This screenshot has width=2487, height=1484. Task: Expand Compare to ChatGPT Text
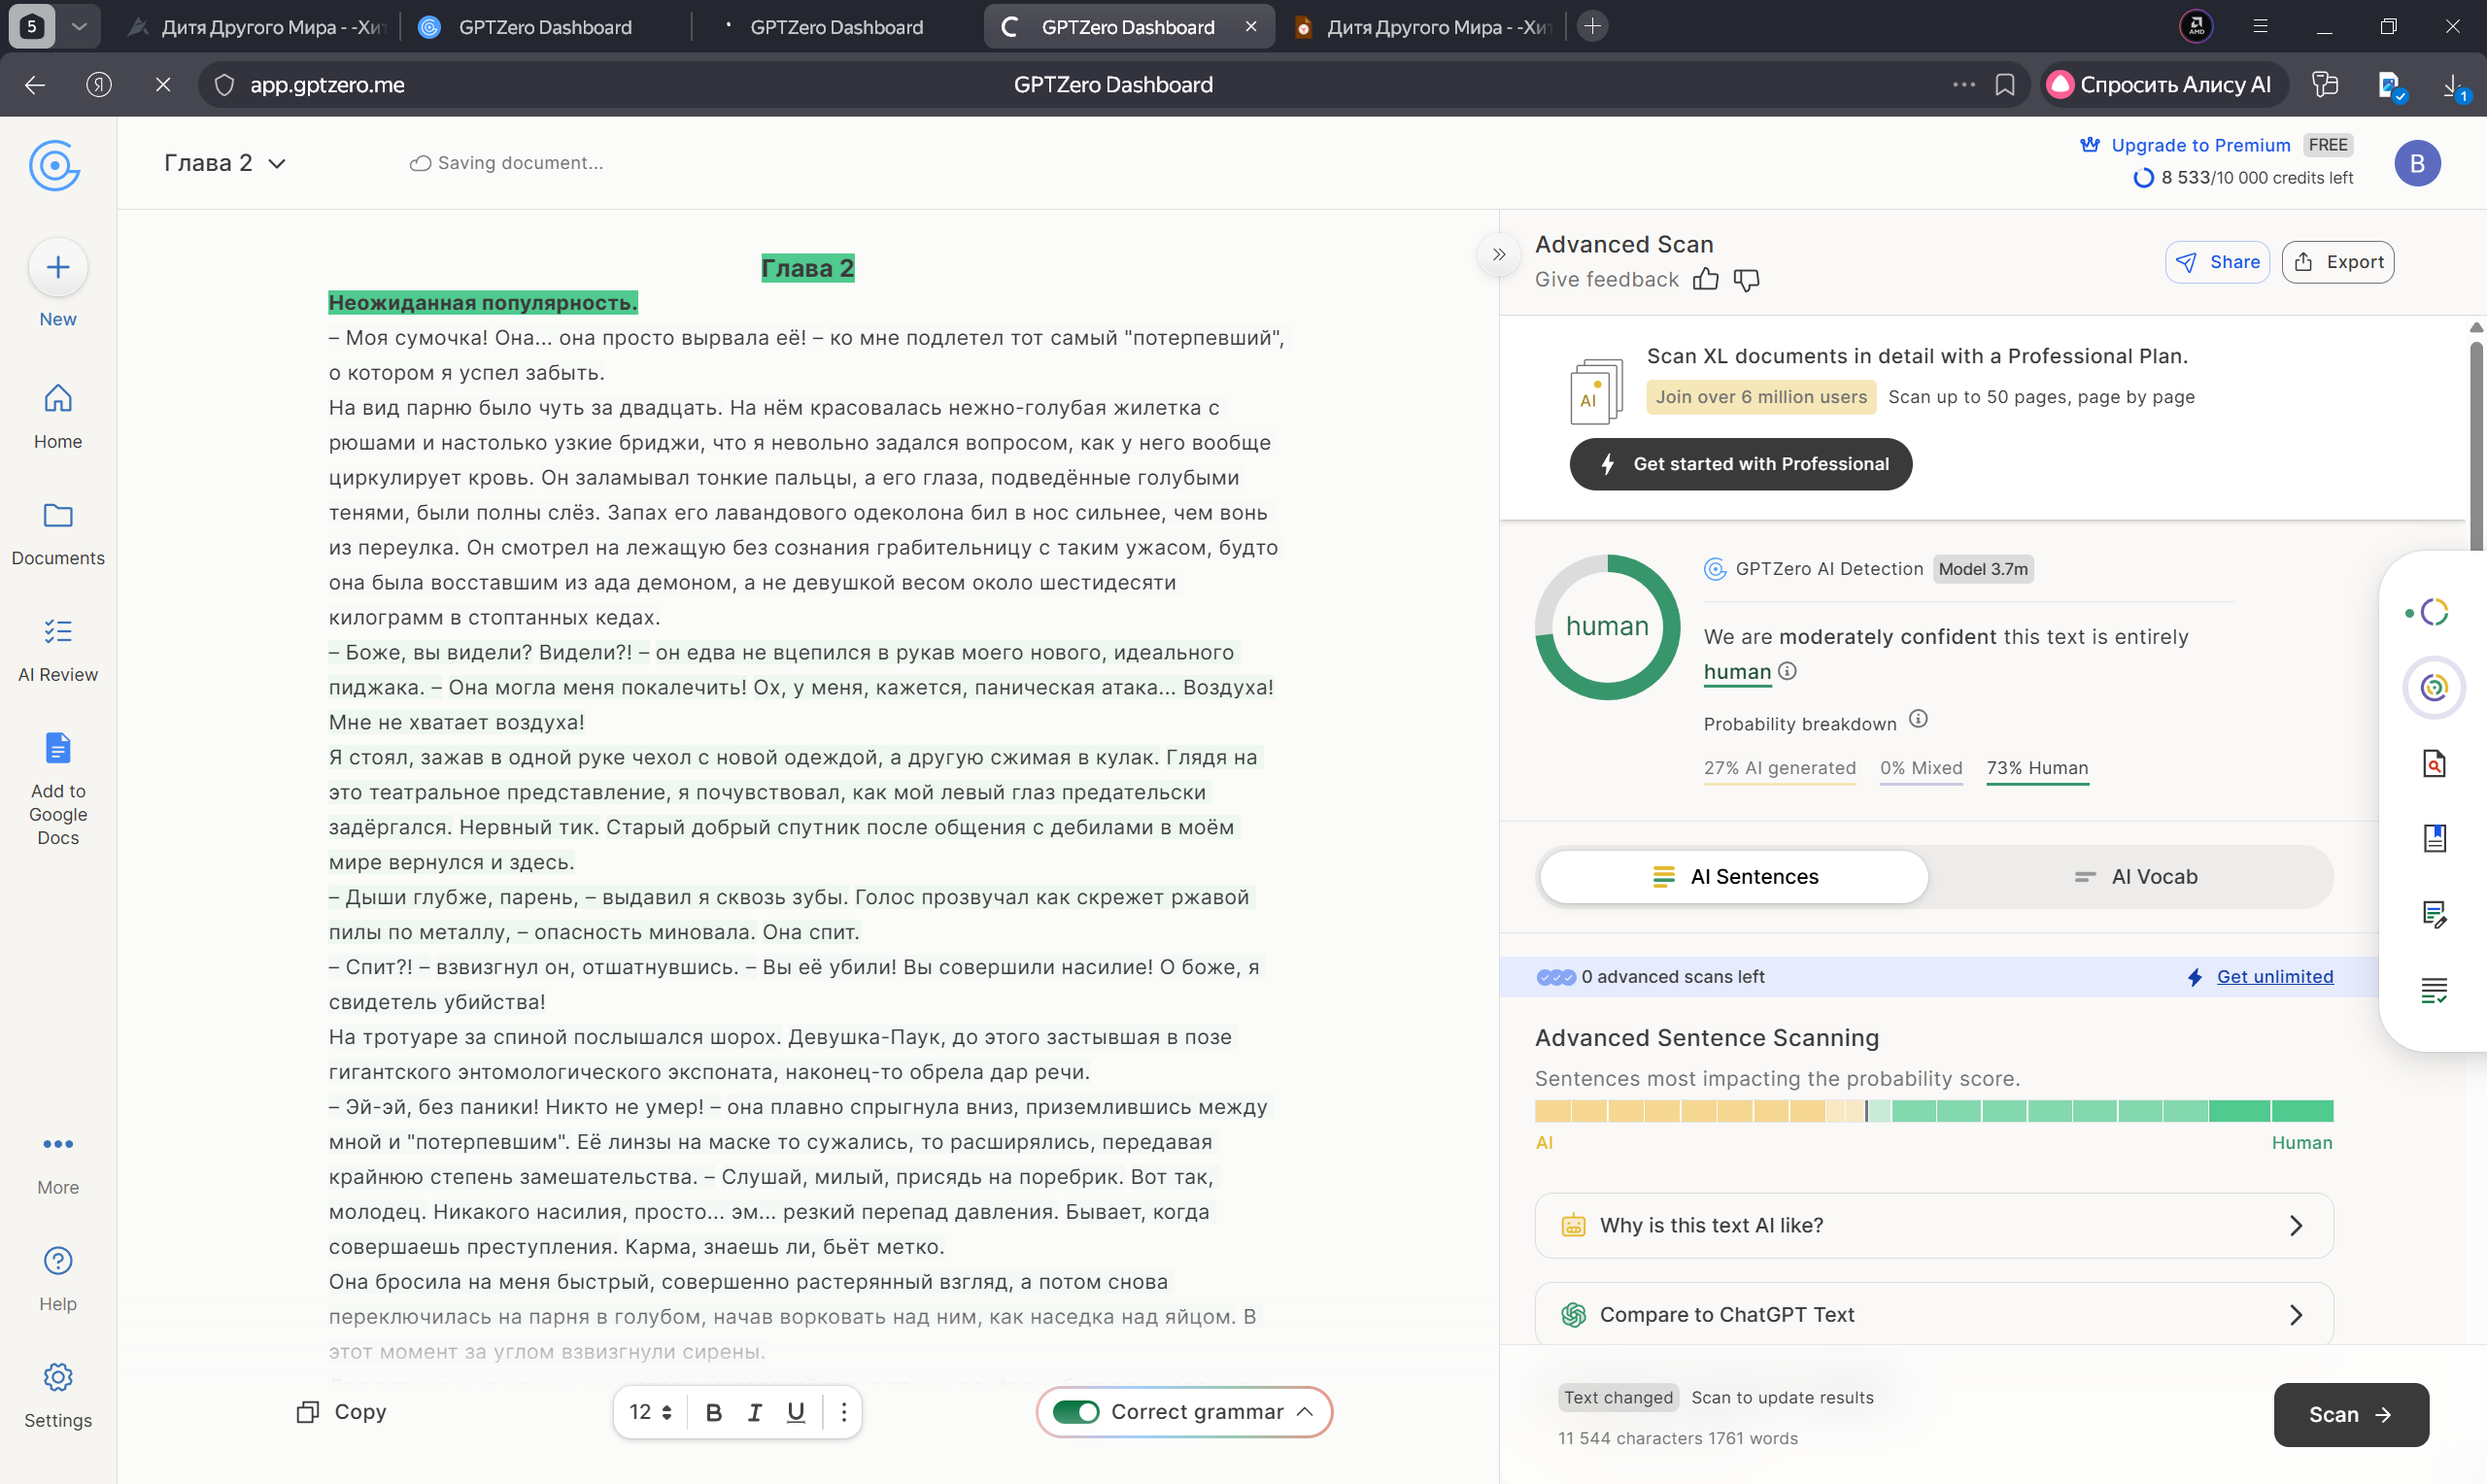(x=1933, y=1314)
